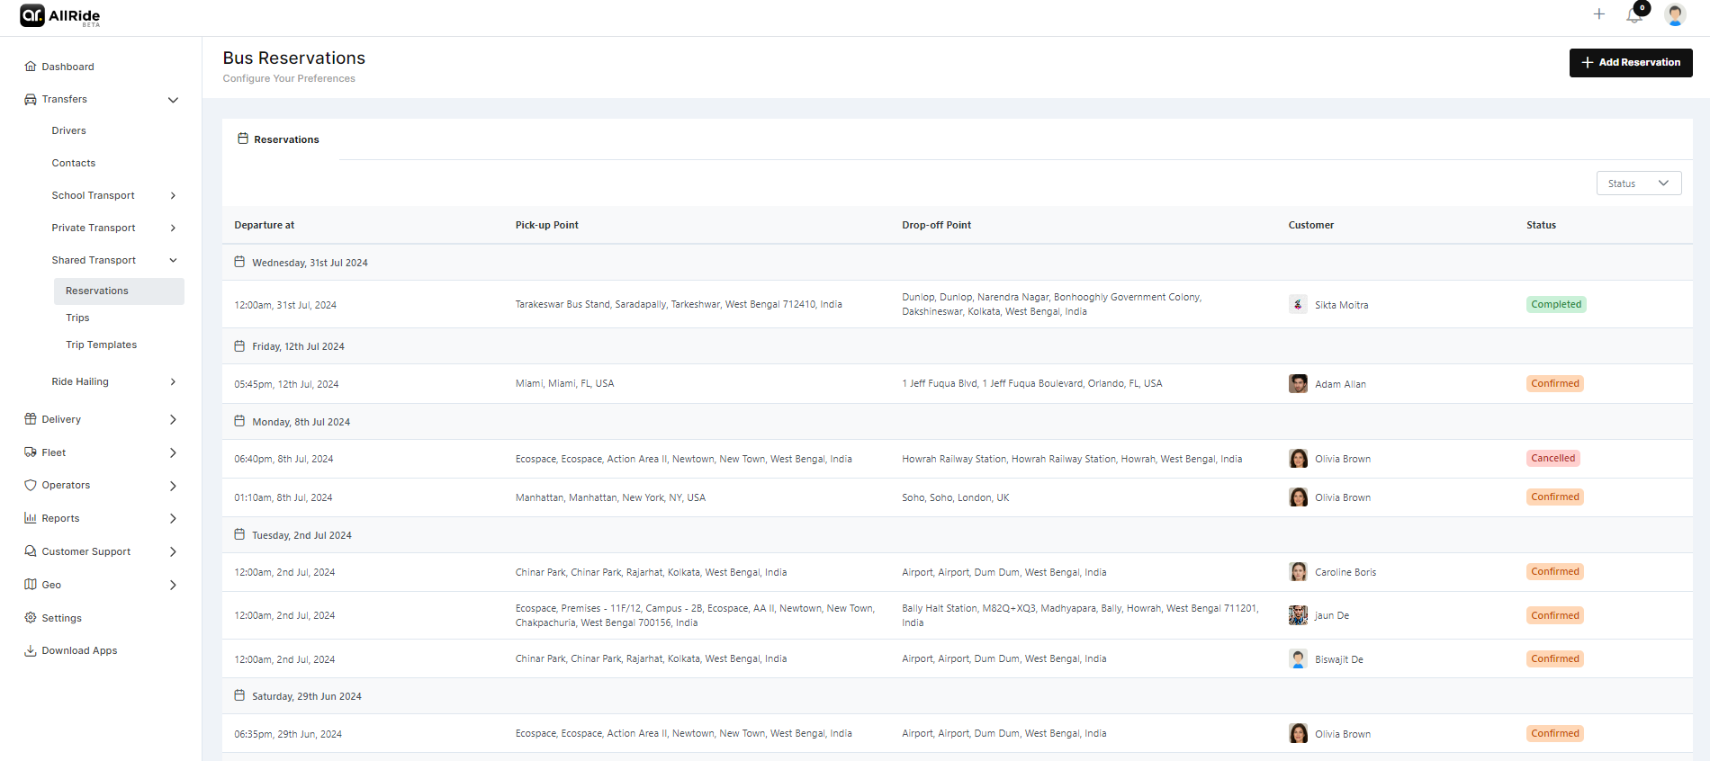Click the Reports chart icon
The image size is (1710, 761).
[x=31, y=518]
